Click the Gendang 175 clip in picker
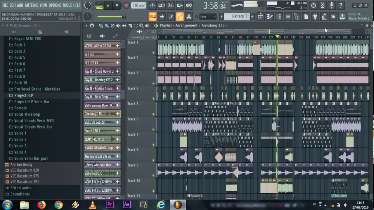The height and width of the screenshot is (210, 374). 102,114
